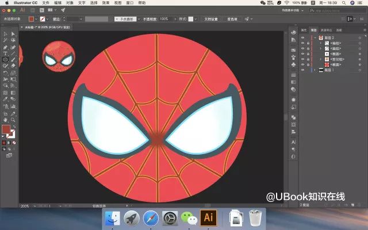
Task: Open the 文件 menu
Action: point(46,3)
